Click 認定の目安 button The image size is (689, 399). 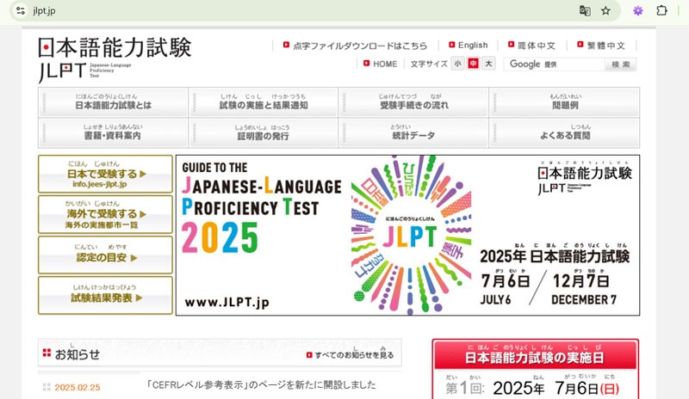(105, 255)
